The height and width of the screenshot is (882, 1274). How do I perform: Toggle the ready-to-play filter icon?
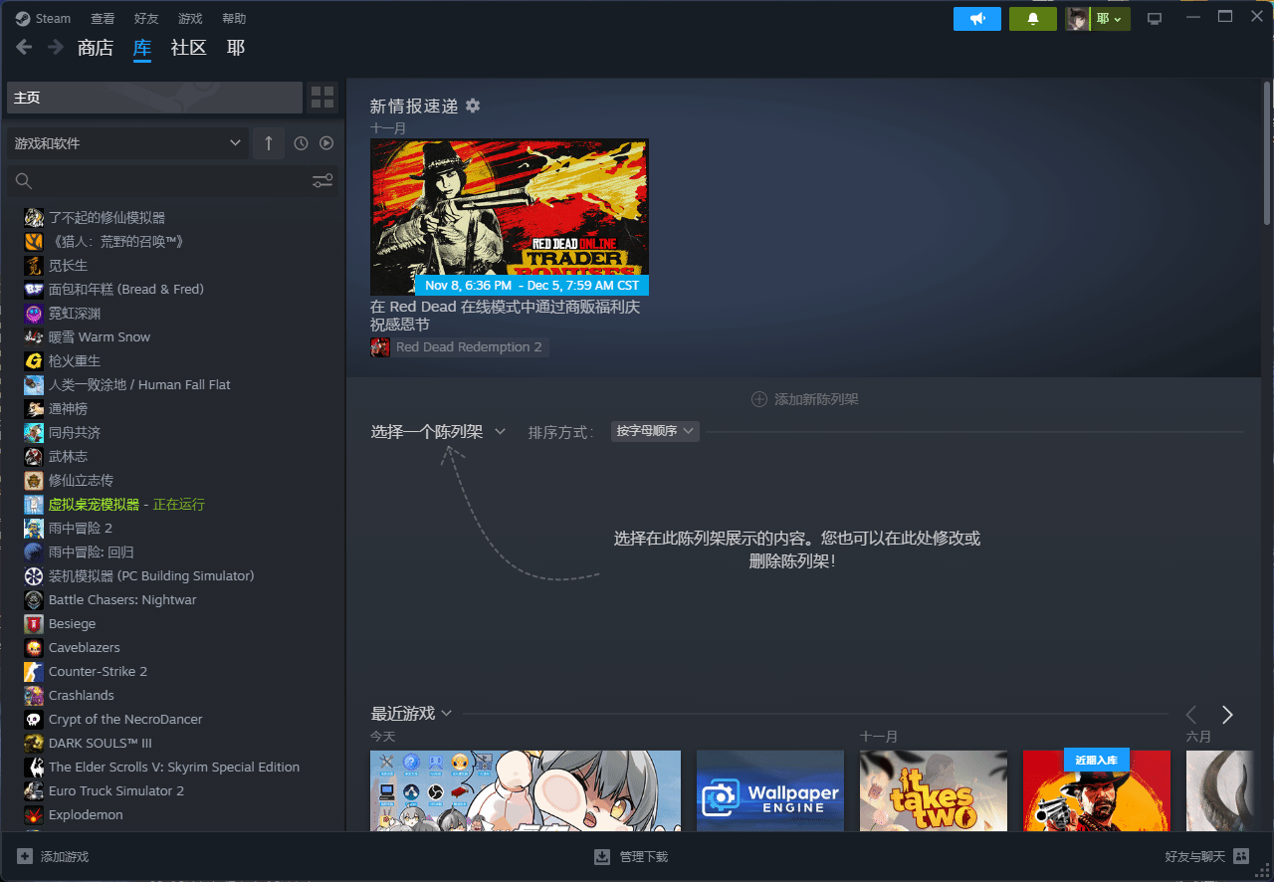click(326, 143)
